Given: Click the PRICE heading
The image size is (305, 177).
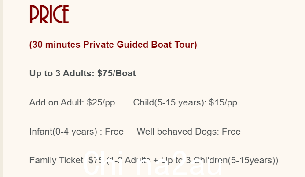Looking at the screenshot, I should click(49, 14).
